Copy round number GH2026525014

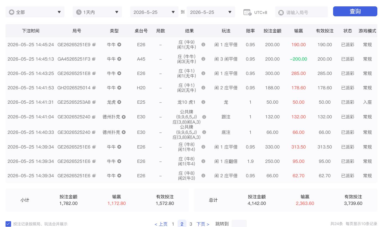point(94,88)
